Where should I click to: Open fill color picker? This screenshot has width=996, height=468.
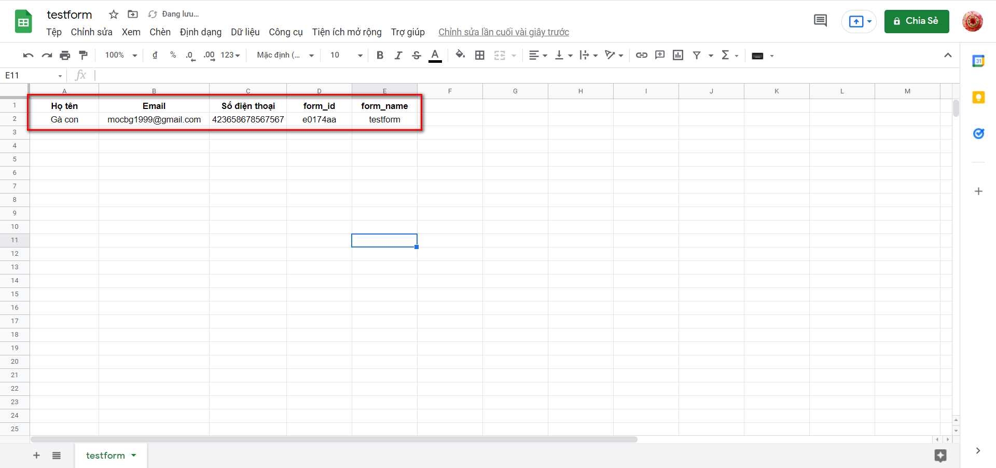pyautogui.click(x=460, y=54)
